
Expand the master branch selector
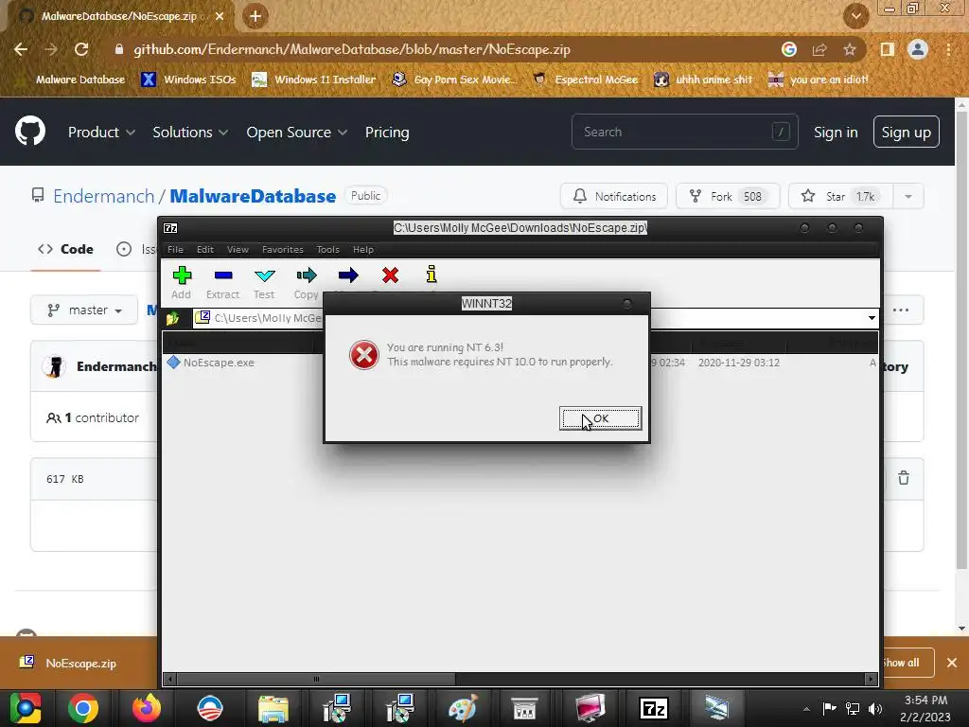pyautogui.click(x=84, y=310)
